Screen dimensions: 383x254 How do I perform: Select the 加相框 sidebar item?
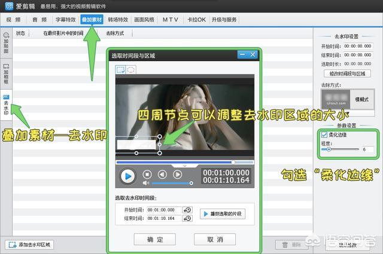tap(6, 74)
